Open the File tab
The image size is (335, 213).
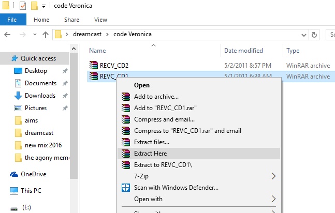pos(13,20)
